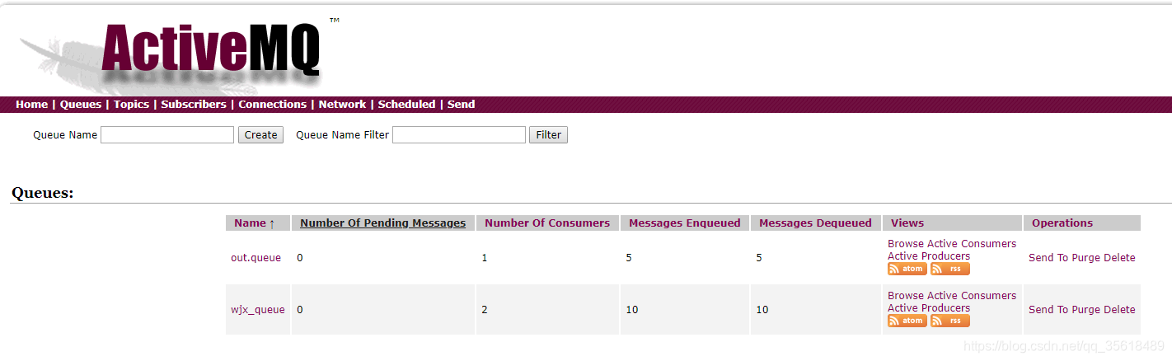This screenshot has height=361, width=1172.
Task: Select wjx_queue enqueued value 10
Action: [x=632, y=310]
